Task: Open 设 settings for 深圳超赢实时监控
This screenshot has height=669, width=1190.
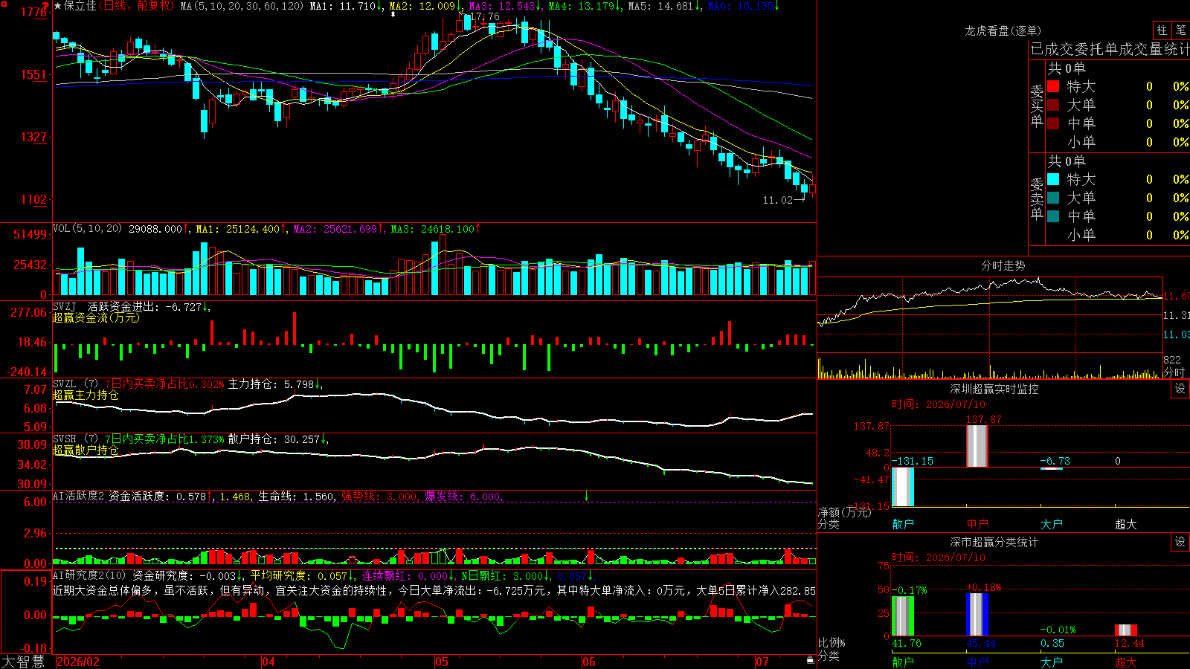Action: pyautogui.click(x=1180, y=389)
